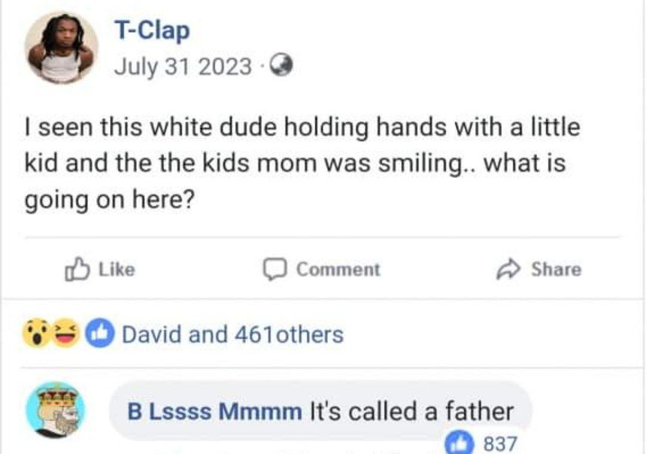The width and height of the screenshot is (646, 454).
Task: View who reacted: David and 461 others
Action: [x=233, y=334]
